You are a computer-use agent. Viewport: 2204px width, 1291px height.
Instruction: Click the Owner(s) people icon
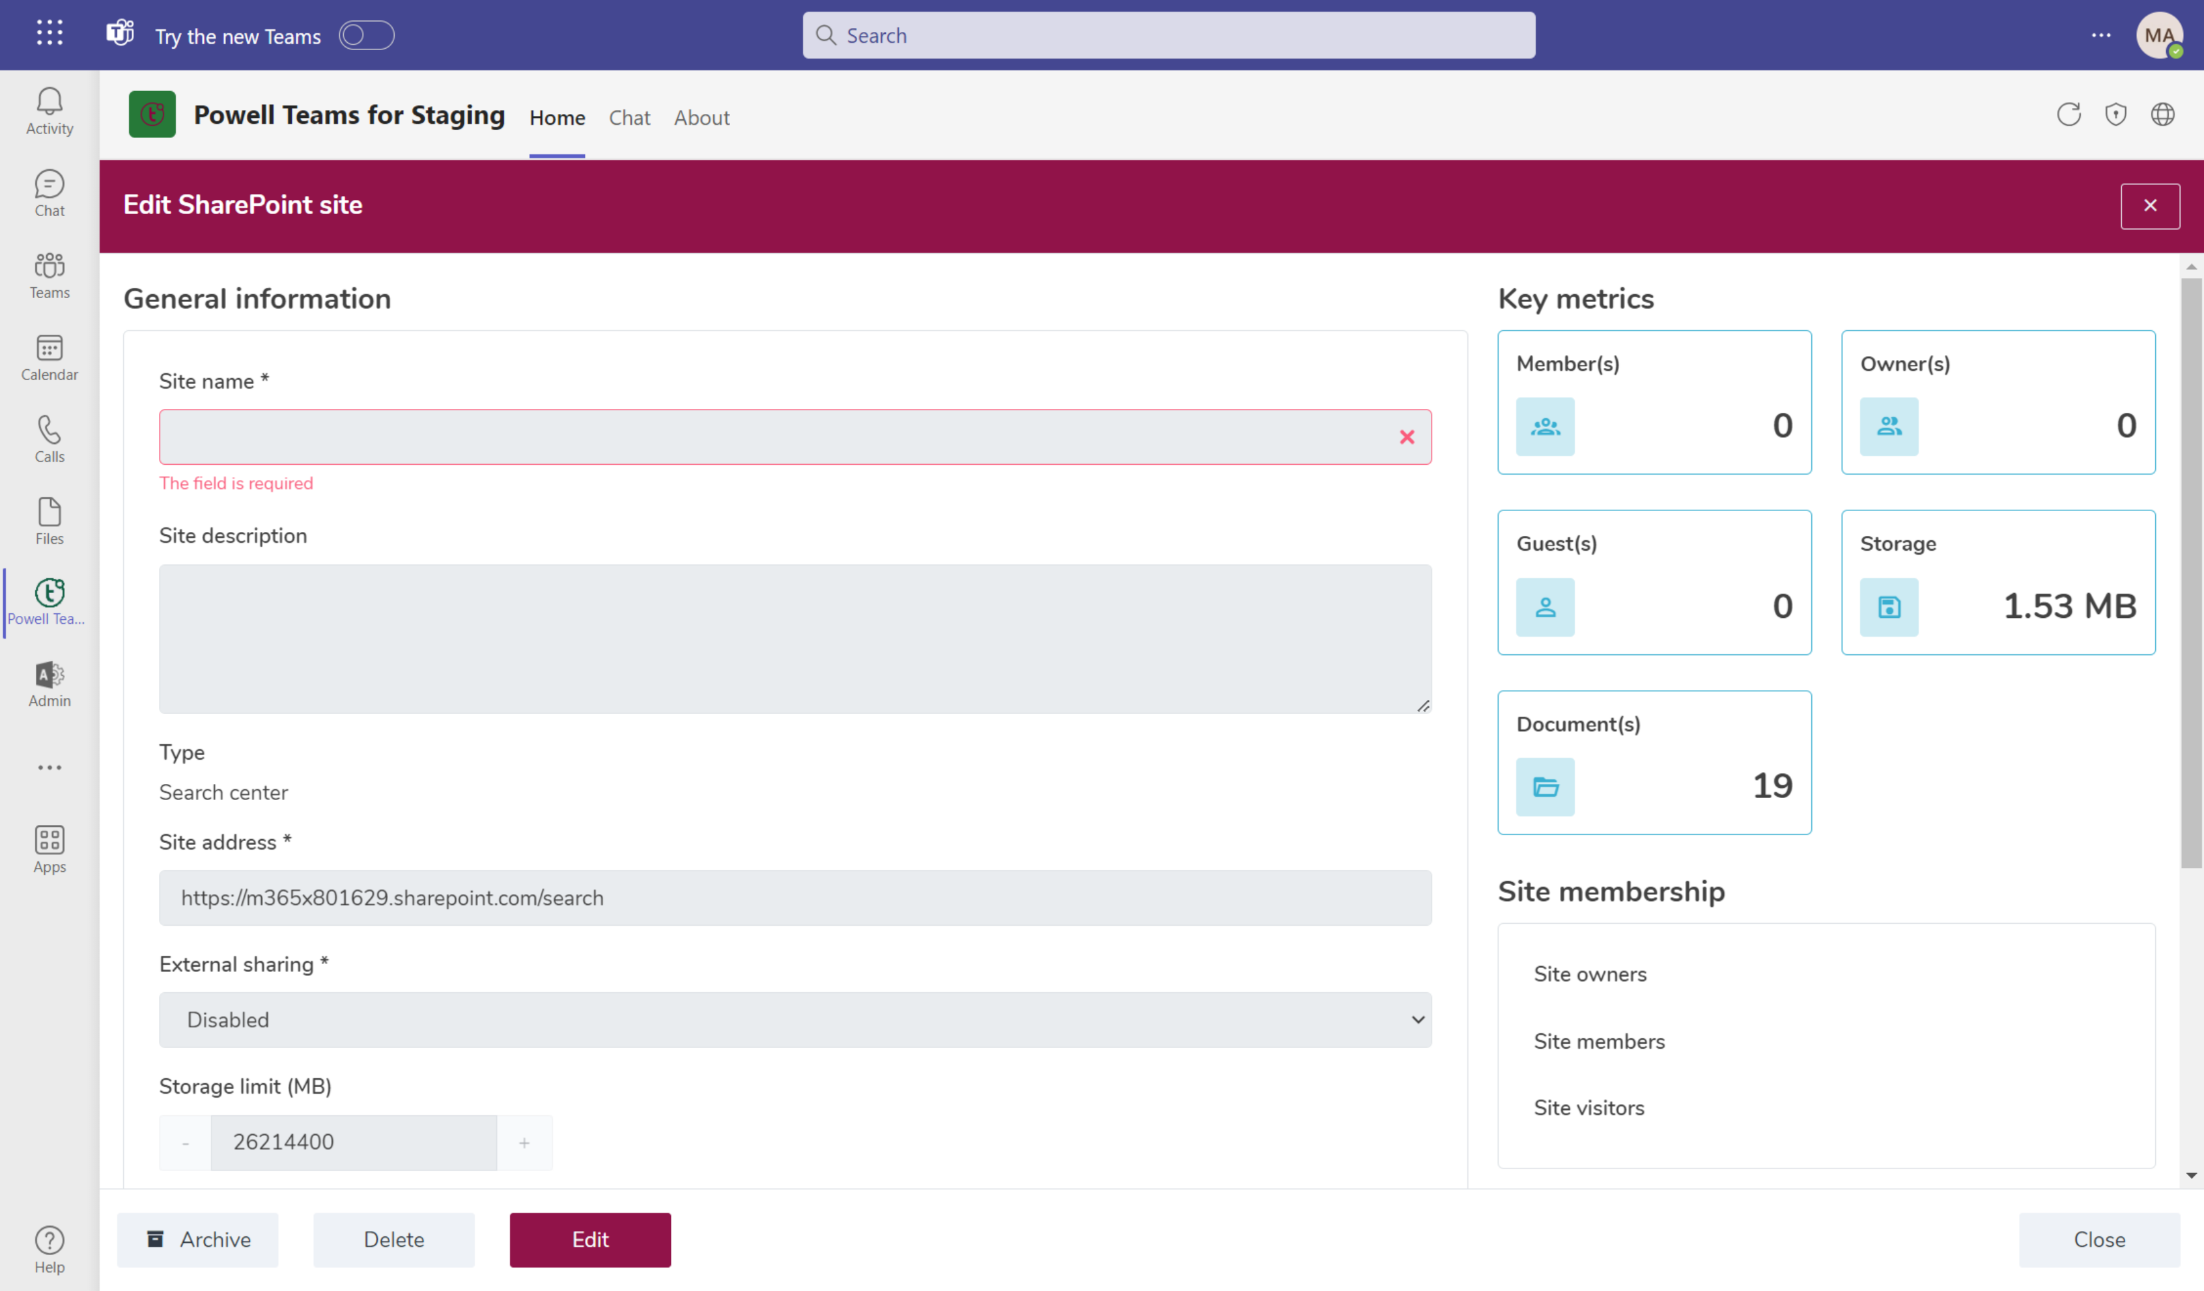(x=1888, y=426)
